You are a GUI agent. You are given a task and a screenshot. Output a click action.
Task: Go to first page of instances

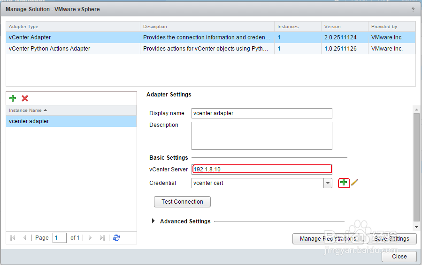(13, 238)
